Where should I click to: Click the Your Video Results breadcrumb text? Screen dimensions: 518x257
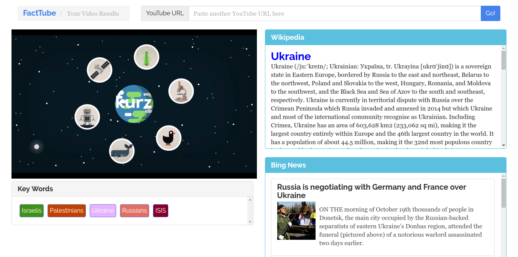(x=93, y=14)
